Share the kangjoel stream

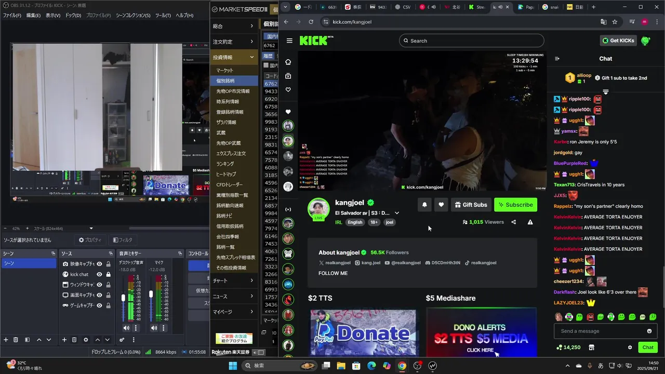[514, 222]
